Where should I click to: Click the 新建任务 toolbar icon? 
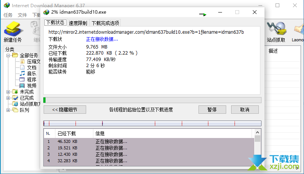point(13,29)
